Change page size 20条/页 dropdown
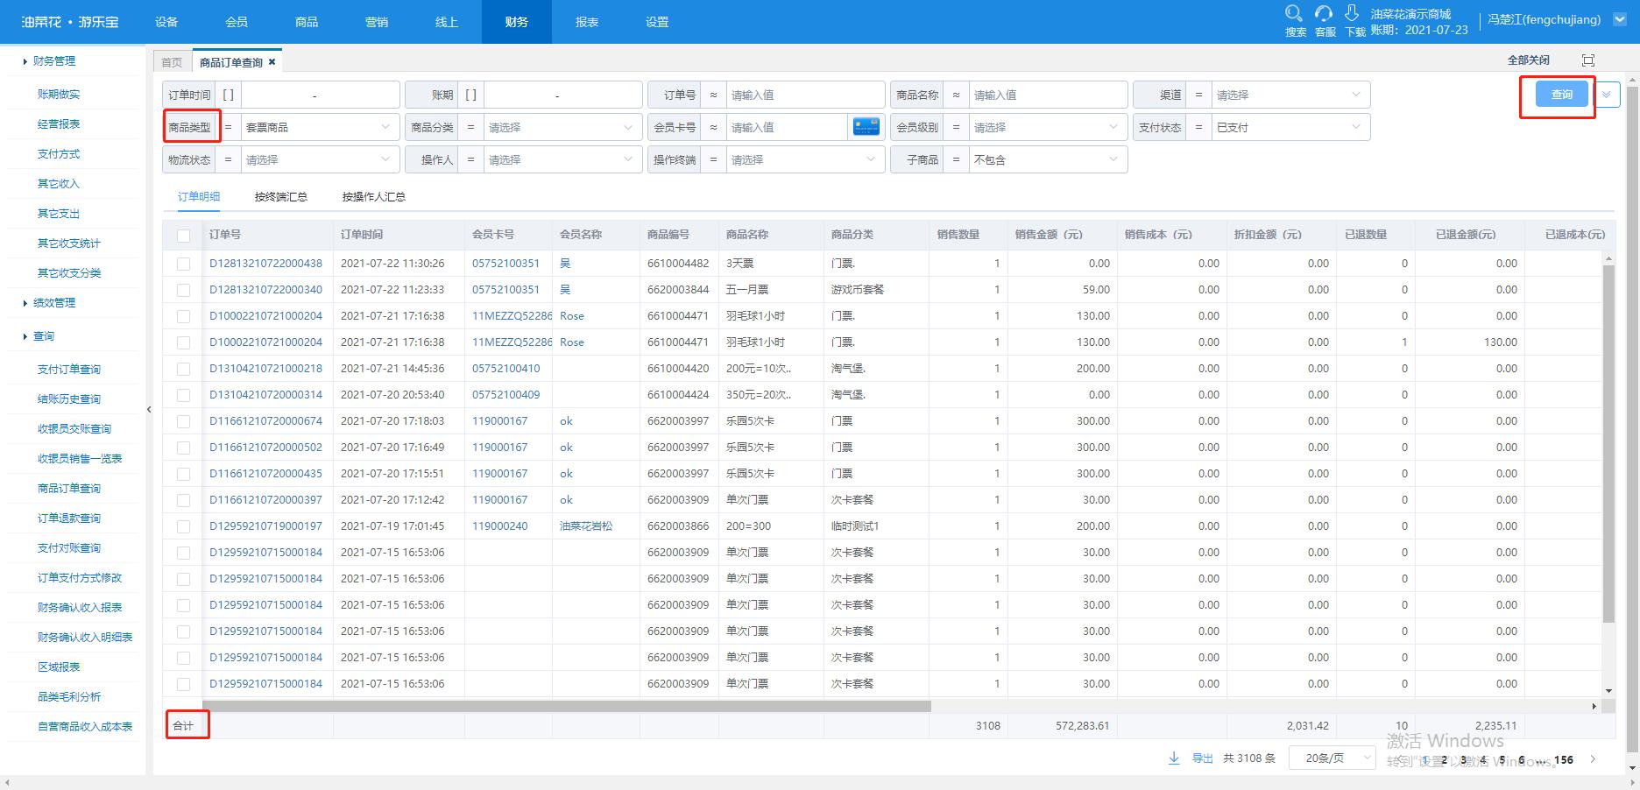1640x790 pixels. tap(1332, 758)
